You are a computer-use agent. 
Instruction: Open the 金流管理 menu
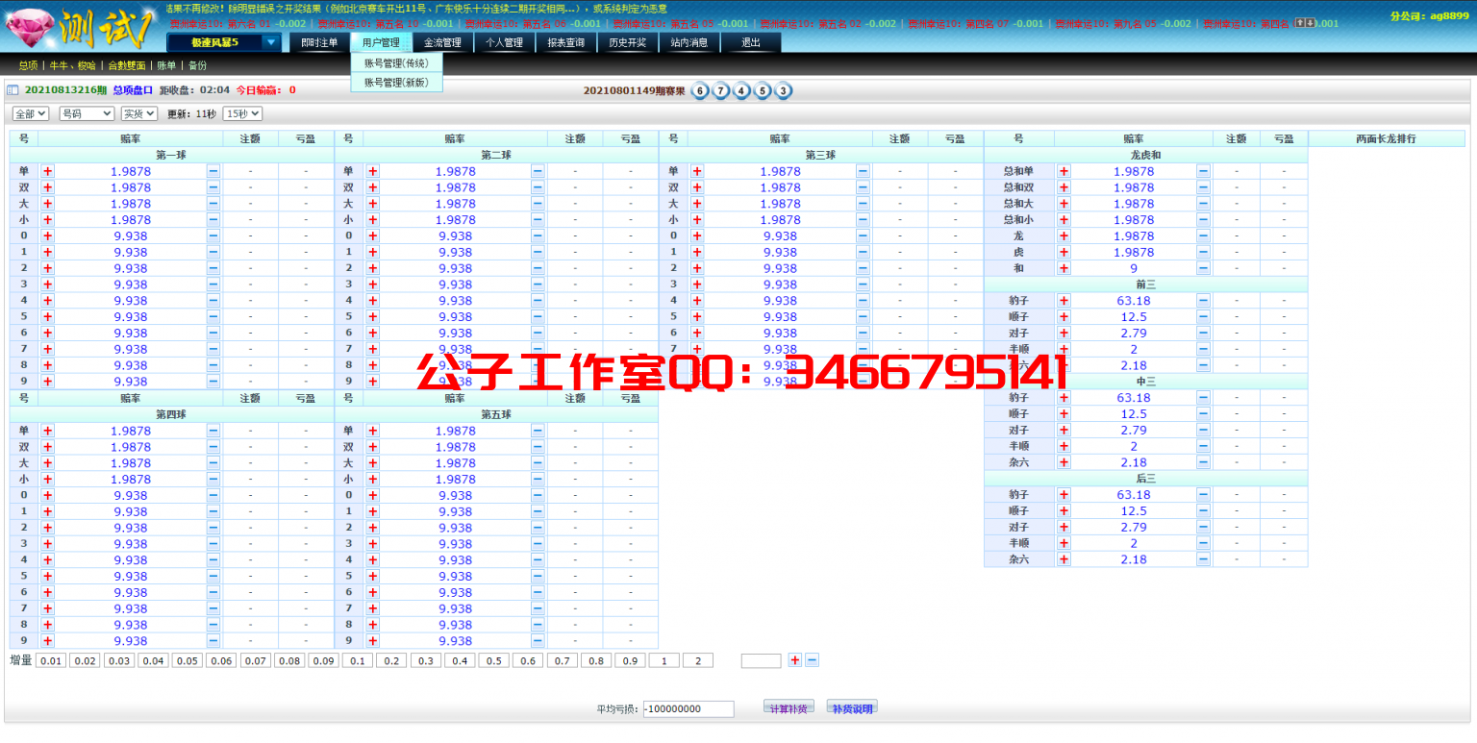(x=442, y=42)
